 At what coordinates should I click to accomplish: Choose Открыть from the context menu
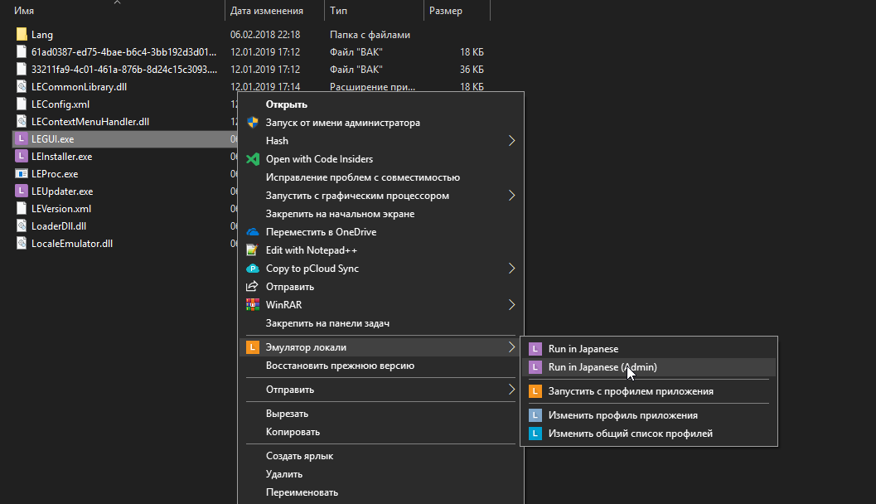pos(287,104)
